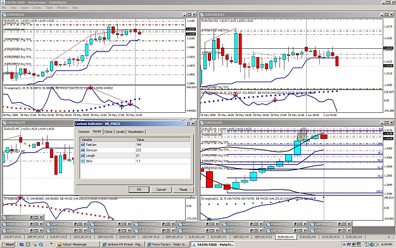Screen dimensions: 396x248
Task: Click the OK button in BB_MACD dialog
Action: [x=139, y=190]
